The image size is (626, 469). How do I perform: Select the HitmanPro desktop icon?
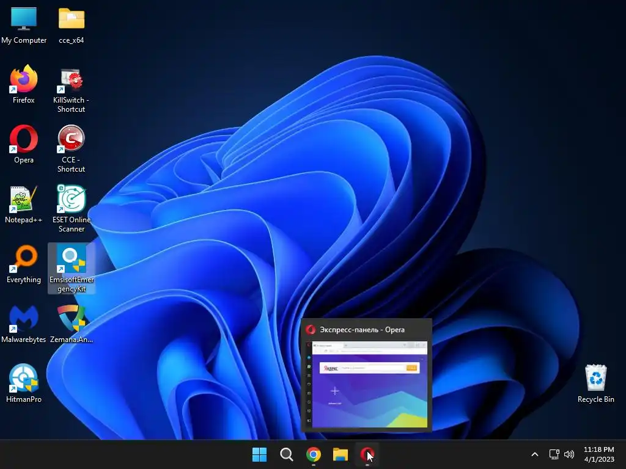point(24,384)
